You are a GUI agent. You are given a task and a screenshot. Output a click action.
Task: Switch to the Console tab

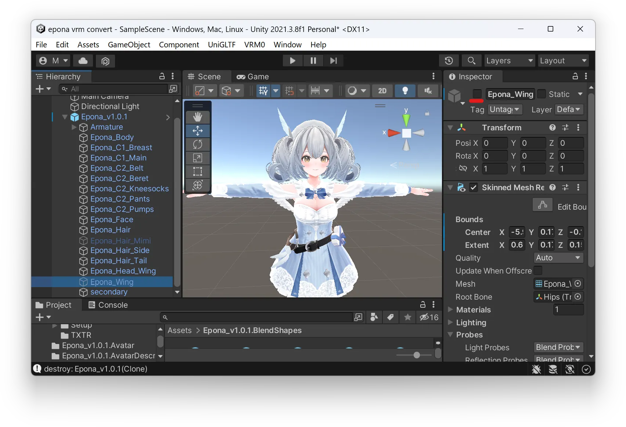(x=108, y=305)
